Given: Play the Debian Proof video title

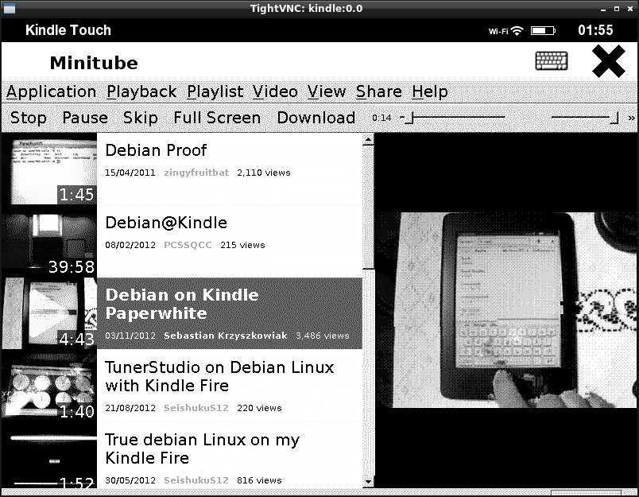Looking at the screenshot, I should 156,150.
